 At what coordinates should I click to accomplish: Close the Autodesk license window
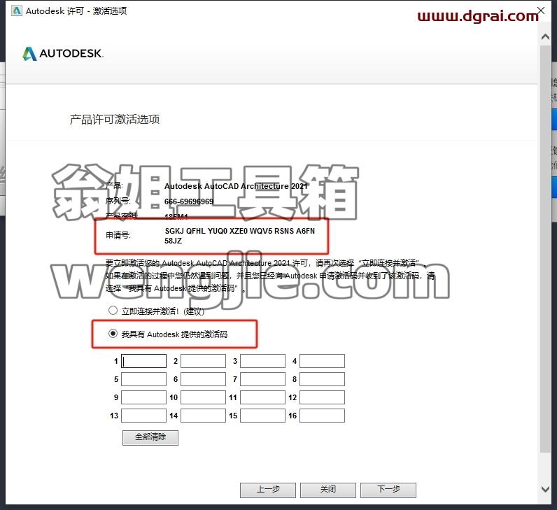(541, 10)
